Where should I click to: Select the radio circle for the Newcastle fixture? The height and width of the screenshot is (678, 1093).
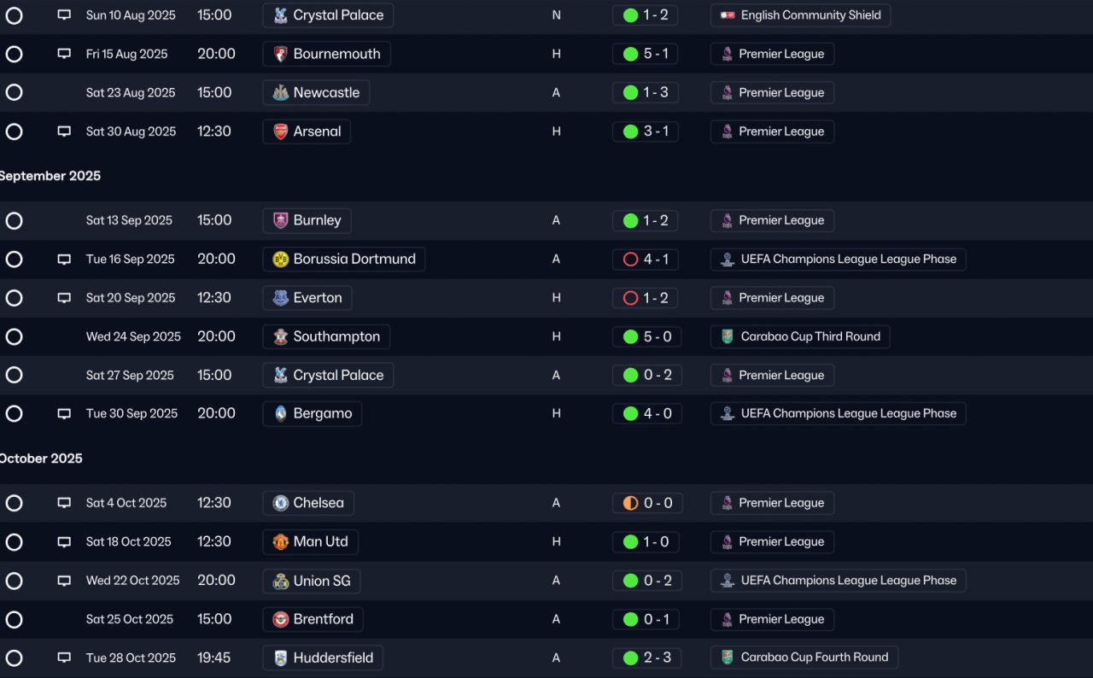coord(14,92)
